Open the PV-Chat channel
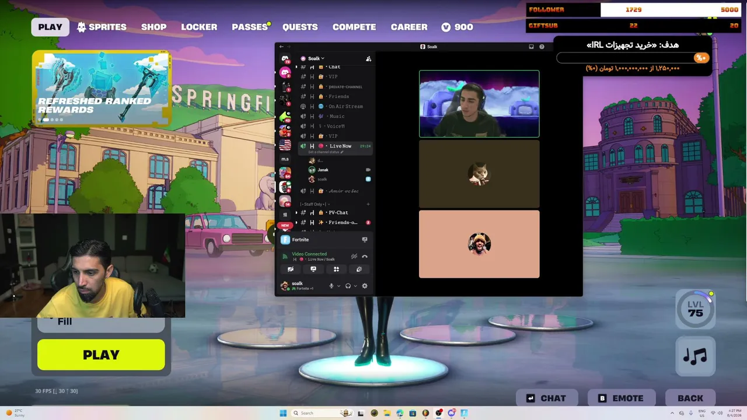Image resolution: width=747 pixels, height=420 pixels. click(x=334, y=212)
